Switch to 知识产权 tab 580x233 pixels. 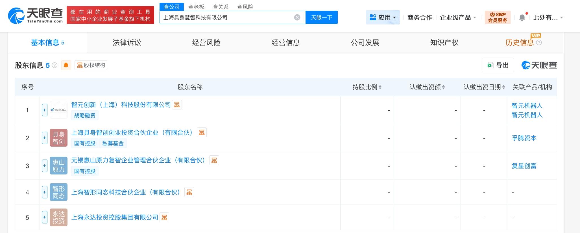444,43
